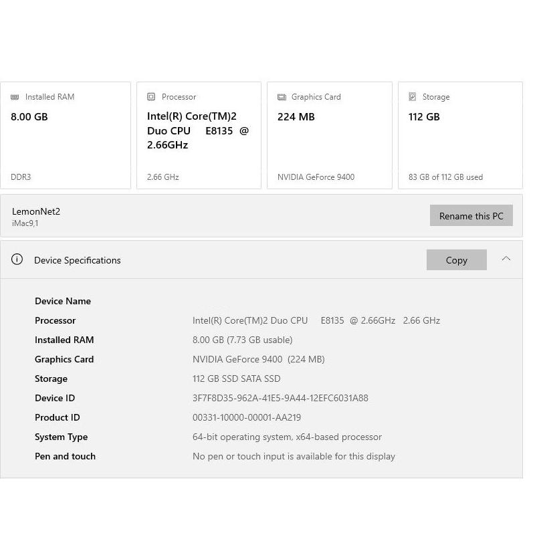535x535 pixels.
Task: Click the Graphics Card icon
Action: pyautogui.click(x=282, y=97)
